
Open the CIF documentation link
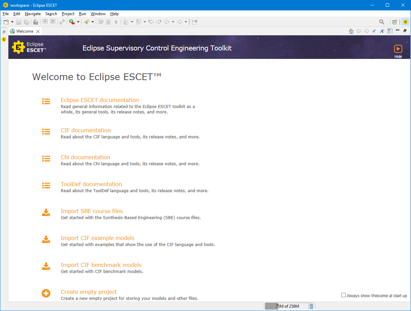pos(85,130)
